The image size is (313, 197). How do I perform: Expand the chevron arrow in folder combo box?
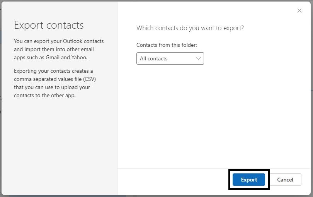click(x=198, y=58)
